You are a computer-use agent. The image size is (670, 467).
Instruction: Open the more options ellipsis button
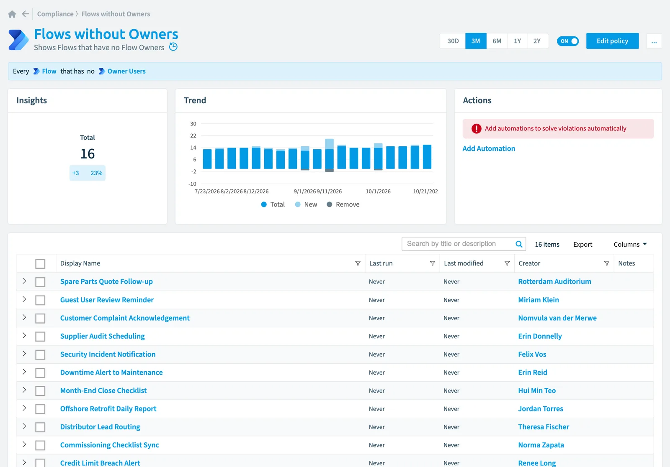[654, 41]
